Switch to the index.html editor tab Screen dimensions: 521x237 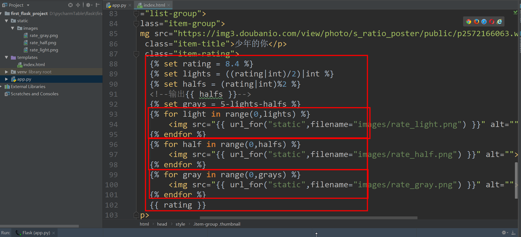point(154,5)
